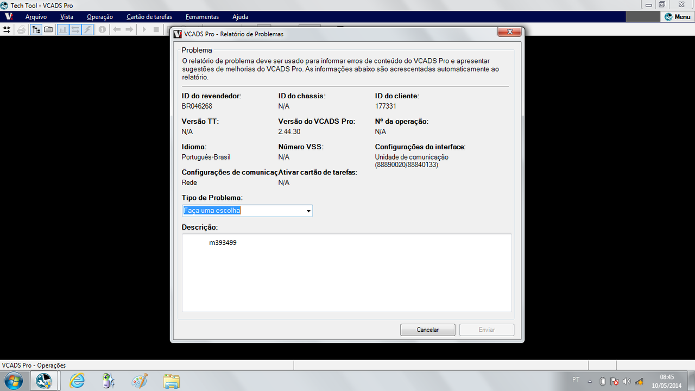Click the 177331 client ID value
Image resolution: width=695 pixels, height=391 pixels.
coord(386,106)
